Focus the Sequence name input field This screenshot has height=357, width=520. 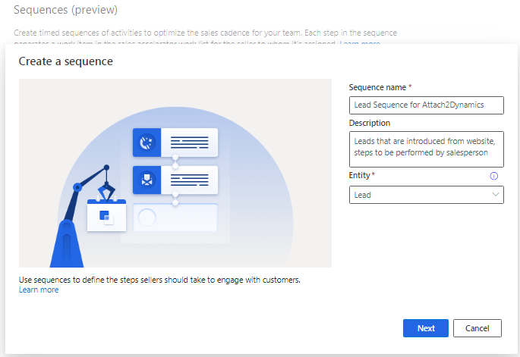click(x=427, y=105)
